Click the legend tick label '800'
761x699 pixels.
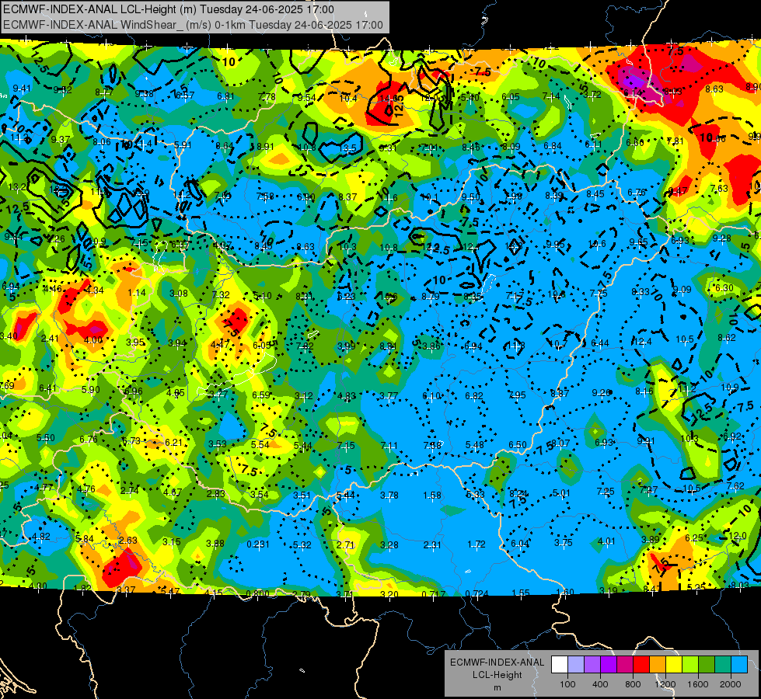[x=633, y=684]
